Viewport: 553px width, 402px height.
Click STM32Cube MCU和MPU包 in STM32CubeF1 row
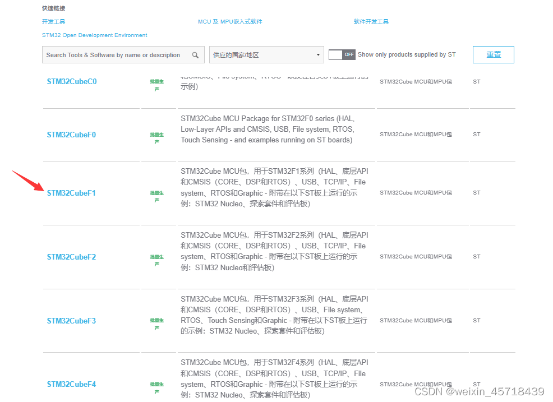tap(416, 192)
